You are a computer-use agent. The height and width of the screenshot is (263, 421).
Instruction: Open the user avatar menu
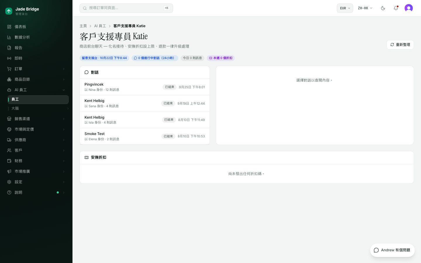click(409, 8)
